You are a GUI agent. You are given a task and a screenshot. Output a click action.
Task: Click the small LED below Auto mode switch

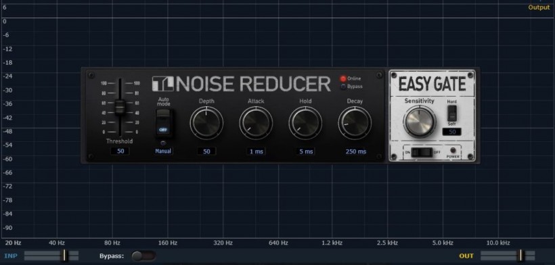[163, 143]
